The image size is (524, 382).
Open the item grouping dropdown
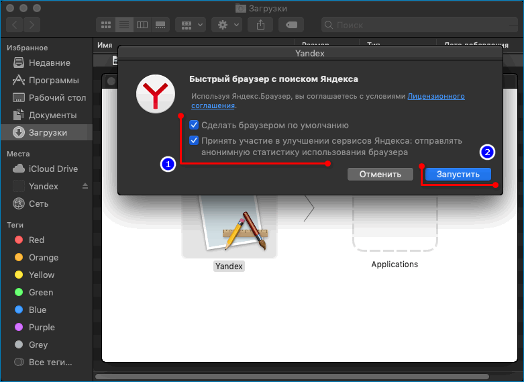[x=190, y=25]
